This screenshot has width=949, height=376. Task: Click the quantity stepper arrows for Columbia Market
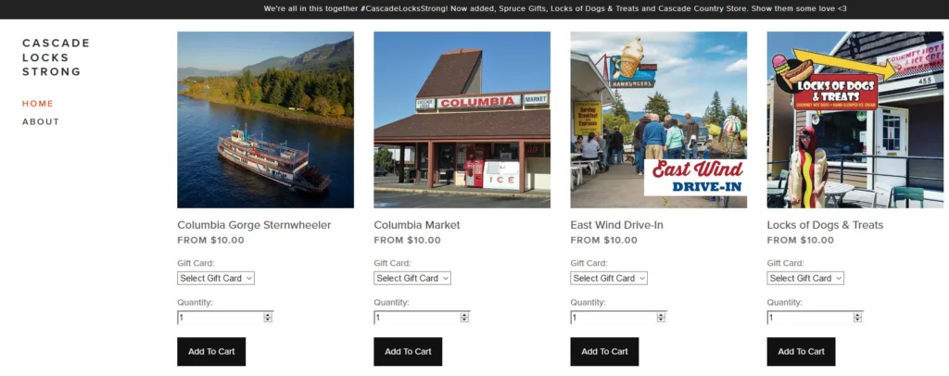[464, 318]
